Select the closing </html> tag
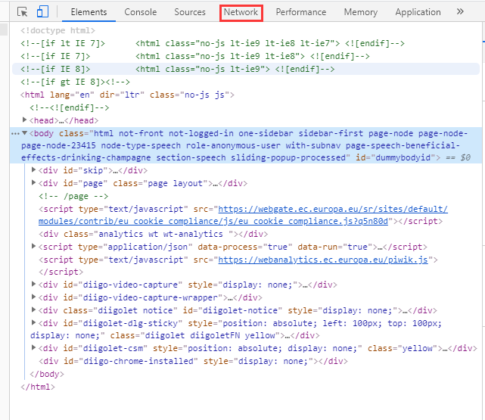The image size is (485, 420). [38, 387]
